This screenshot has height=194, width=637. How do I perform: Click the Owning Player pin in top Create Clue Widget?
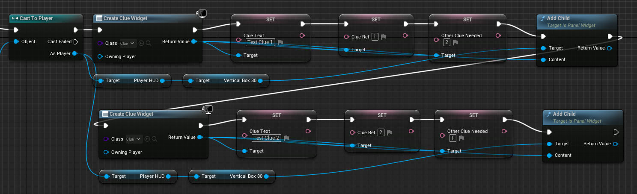[100, 56]
